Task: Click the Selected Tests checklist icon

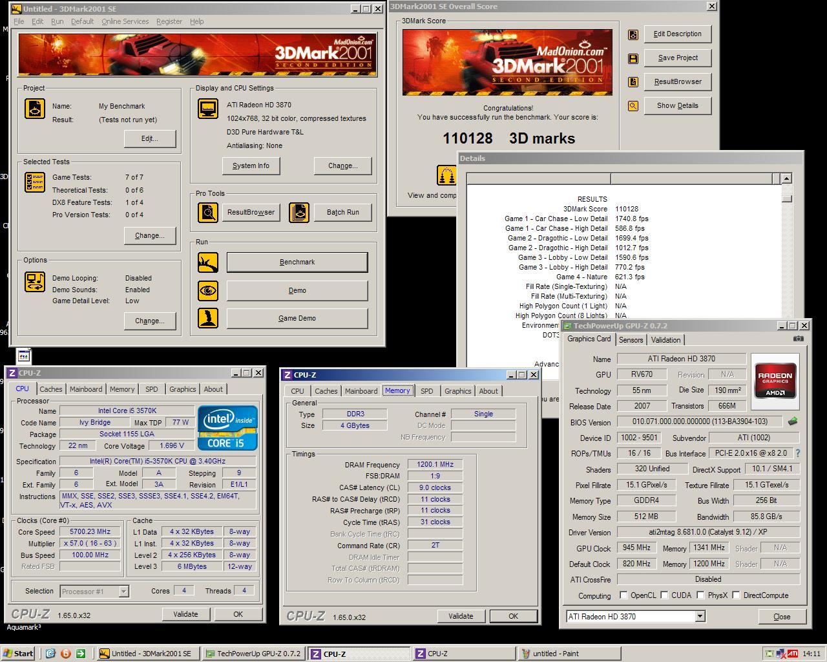Action: (x=35, y=182)
